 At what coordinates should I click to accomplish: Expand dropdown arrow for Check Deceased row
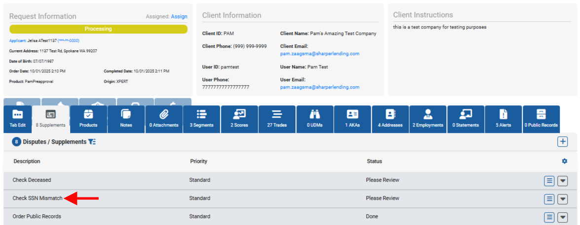pyautogui.click(x=563, y=181)
